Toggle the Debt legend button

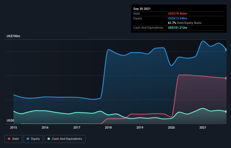(13, 139)
